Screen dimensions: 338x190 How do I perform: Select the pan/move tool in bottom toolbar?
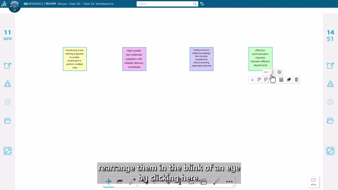(x=108, y=182)
